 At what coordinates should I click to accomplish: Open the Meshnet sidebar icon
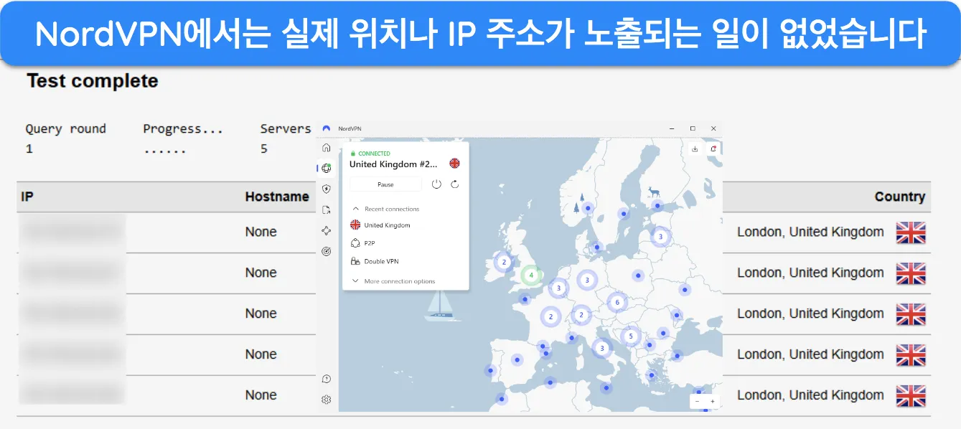point(327,231)
